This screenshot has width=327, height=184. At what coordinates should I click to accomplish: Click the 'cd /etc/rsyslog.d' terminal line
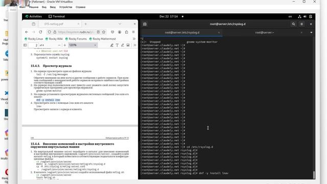177,147
